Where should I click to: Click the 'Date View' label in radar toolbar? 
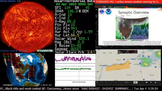click(127, 82)
